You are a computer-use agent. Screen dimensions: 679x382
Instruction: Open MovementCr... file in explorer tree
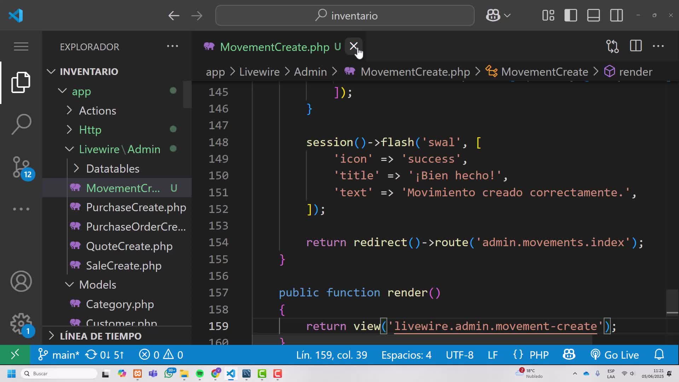tap(117, 188)
